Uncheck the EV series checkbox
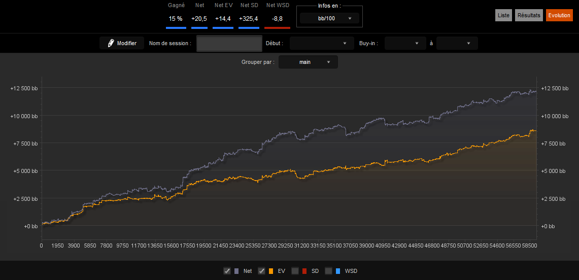Image resolution: width=579 pixels, height=280 pixels. pos(261,271)
